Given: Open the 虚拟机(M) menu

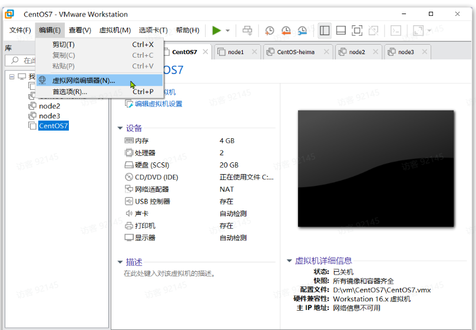Looking at the screenshot, I should click(x=115, y=31).
